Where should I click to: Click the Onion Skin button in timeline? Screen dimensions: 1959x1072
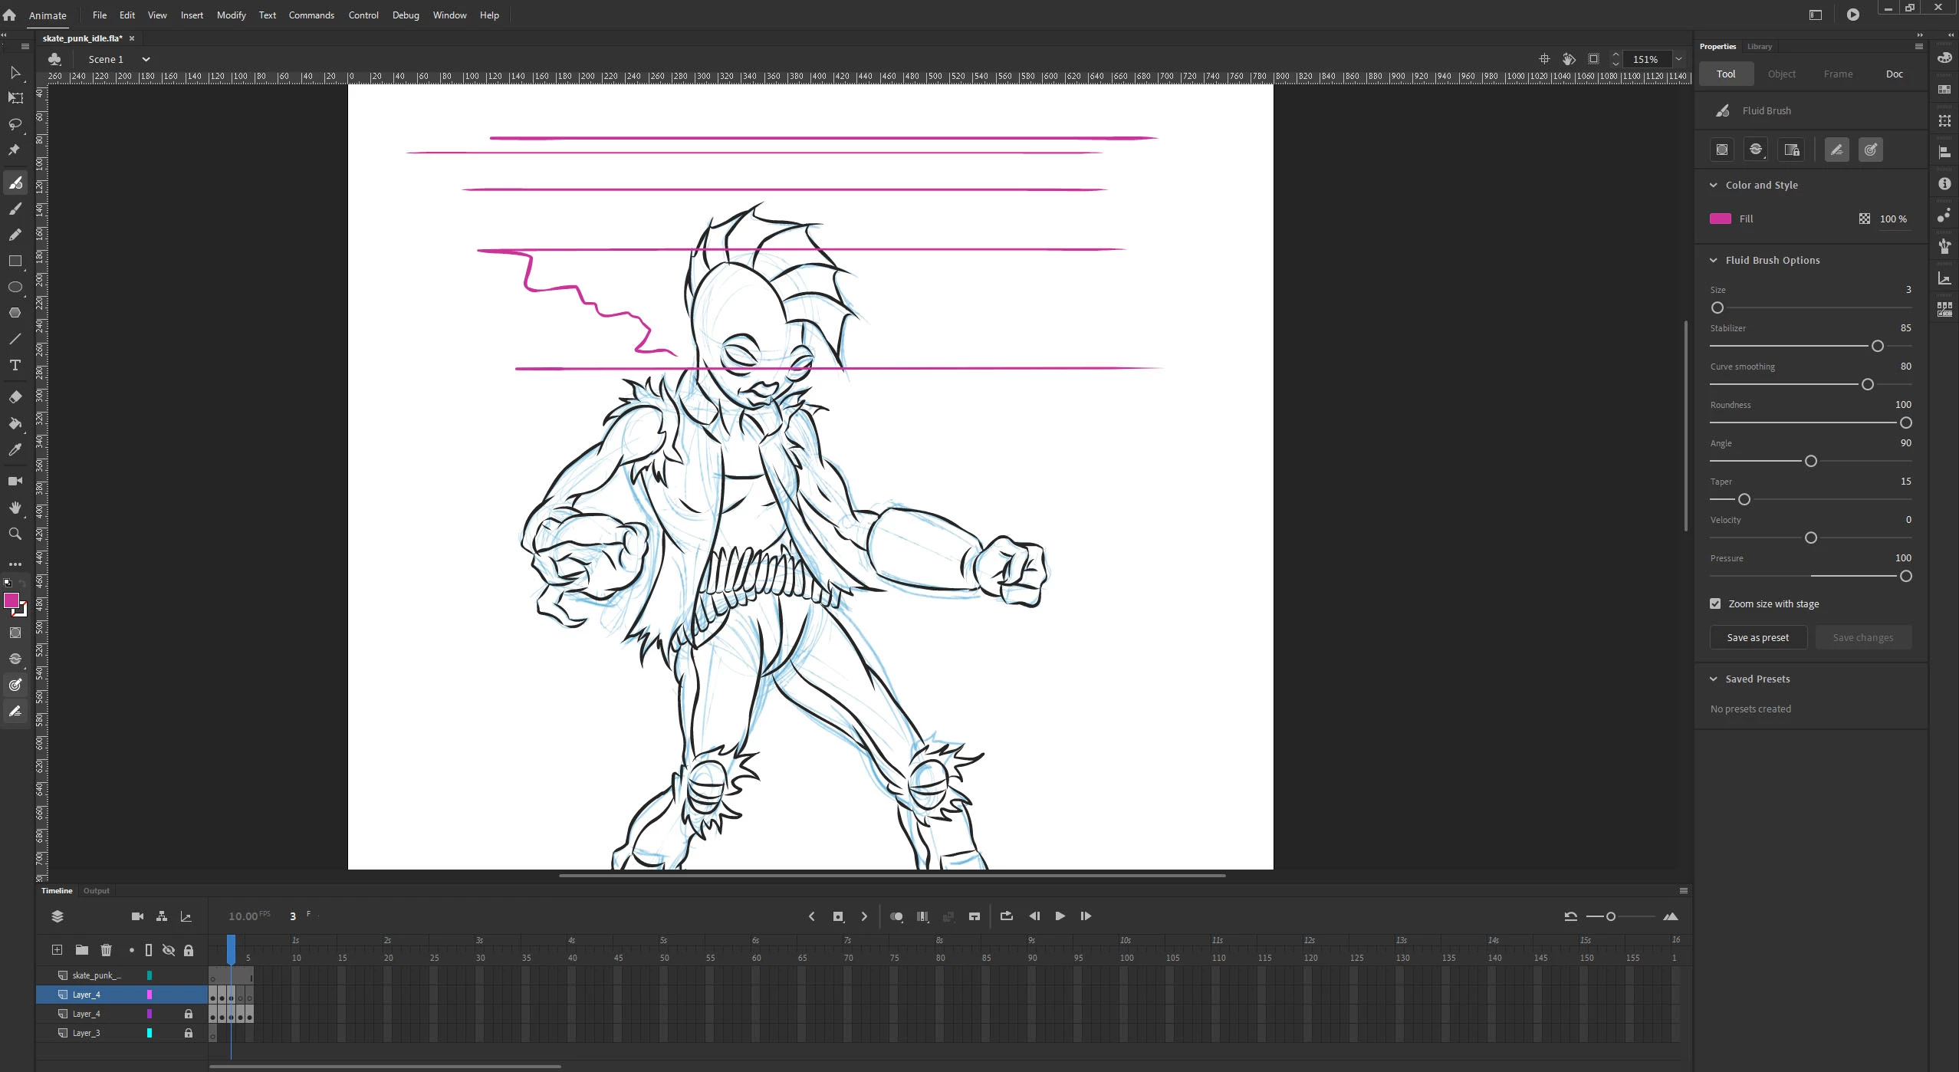[896, 916]
